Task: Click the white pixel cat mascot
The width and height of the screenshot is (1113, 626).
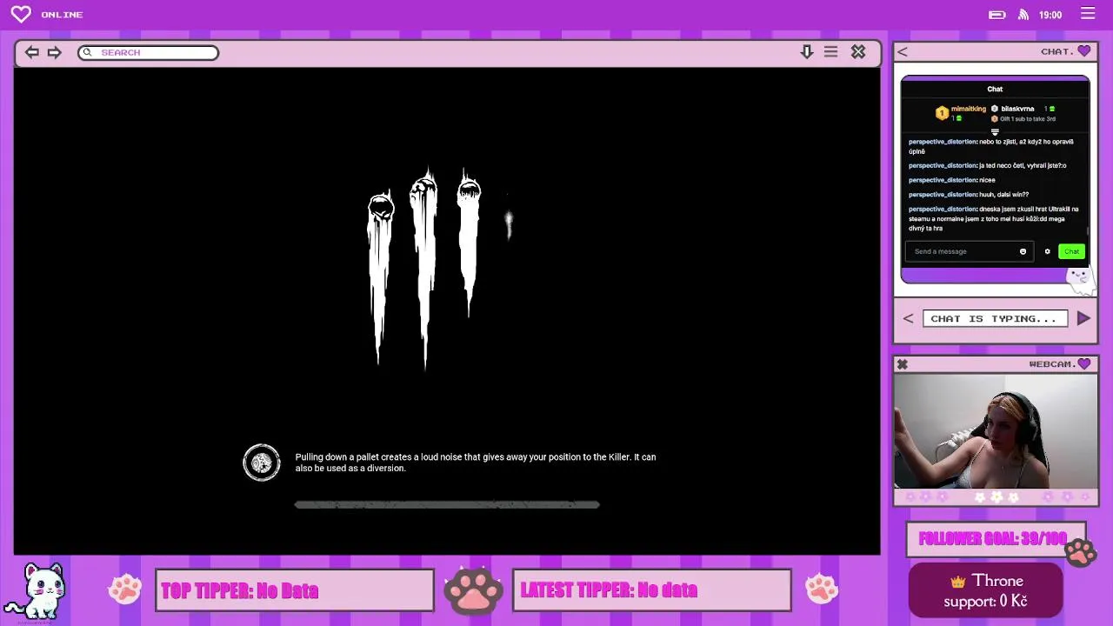Action: pos(37,590)
